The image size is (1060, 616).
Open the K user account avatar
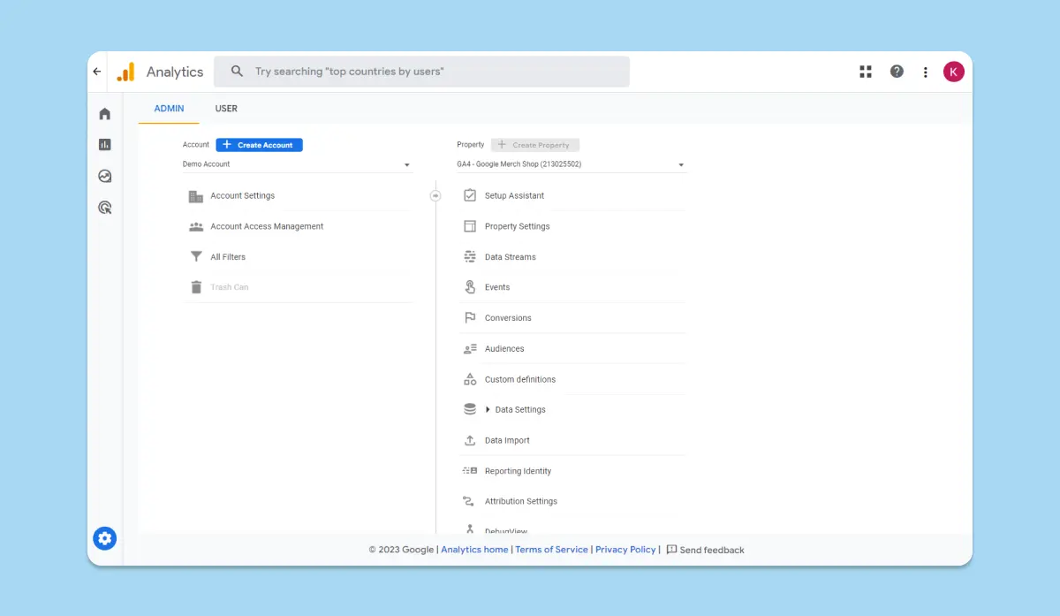coord(954,72)
